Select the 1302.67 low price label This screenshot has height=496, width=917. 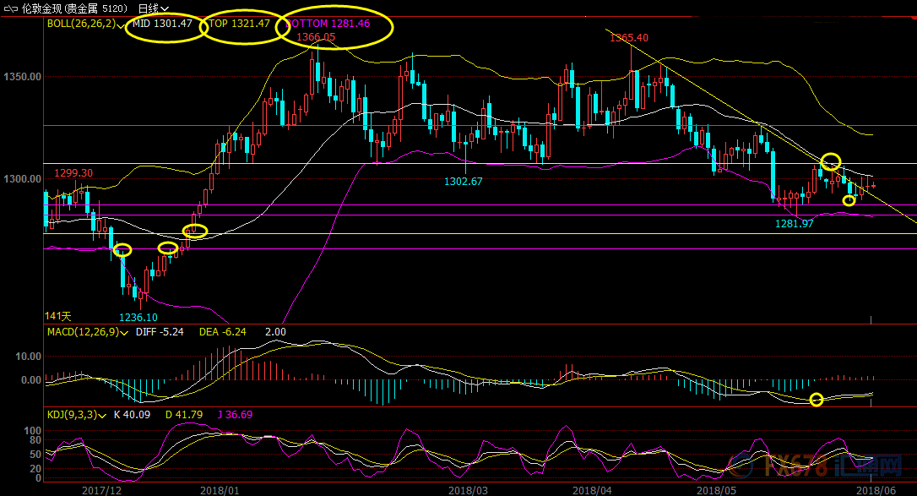click(x=465, y=181)
